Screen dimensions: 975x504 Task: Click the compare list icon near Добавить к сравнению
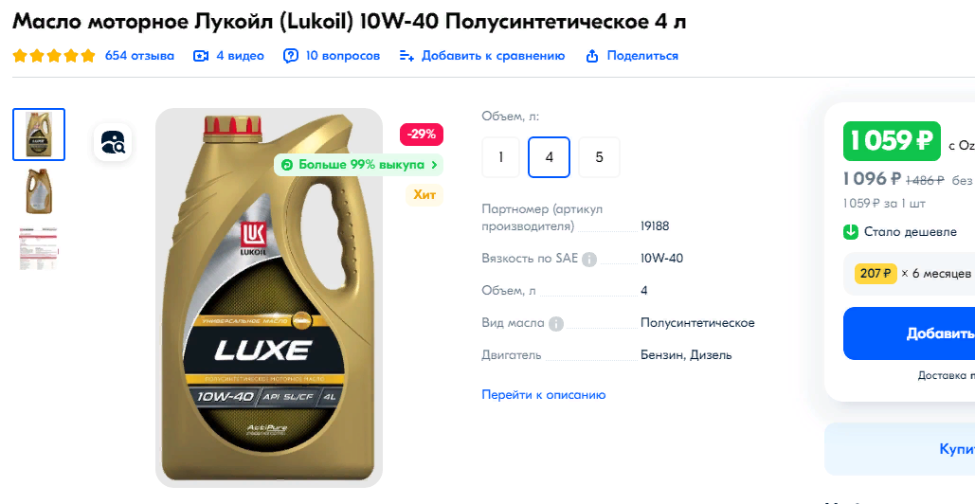pos(406,56)
